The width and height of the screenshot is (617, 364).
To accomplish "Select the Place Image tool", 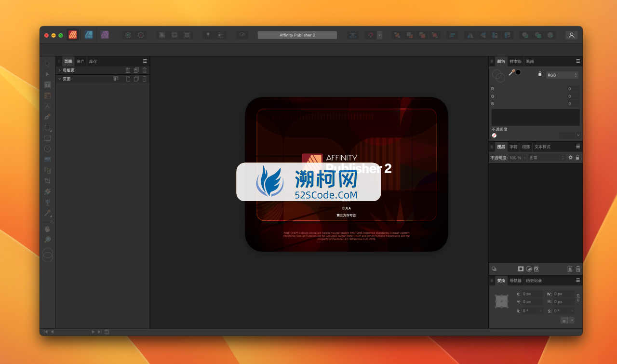I will click(47, 160).
